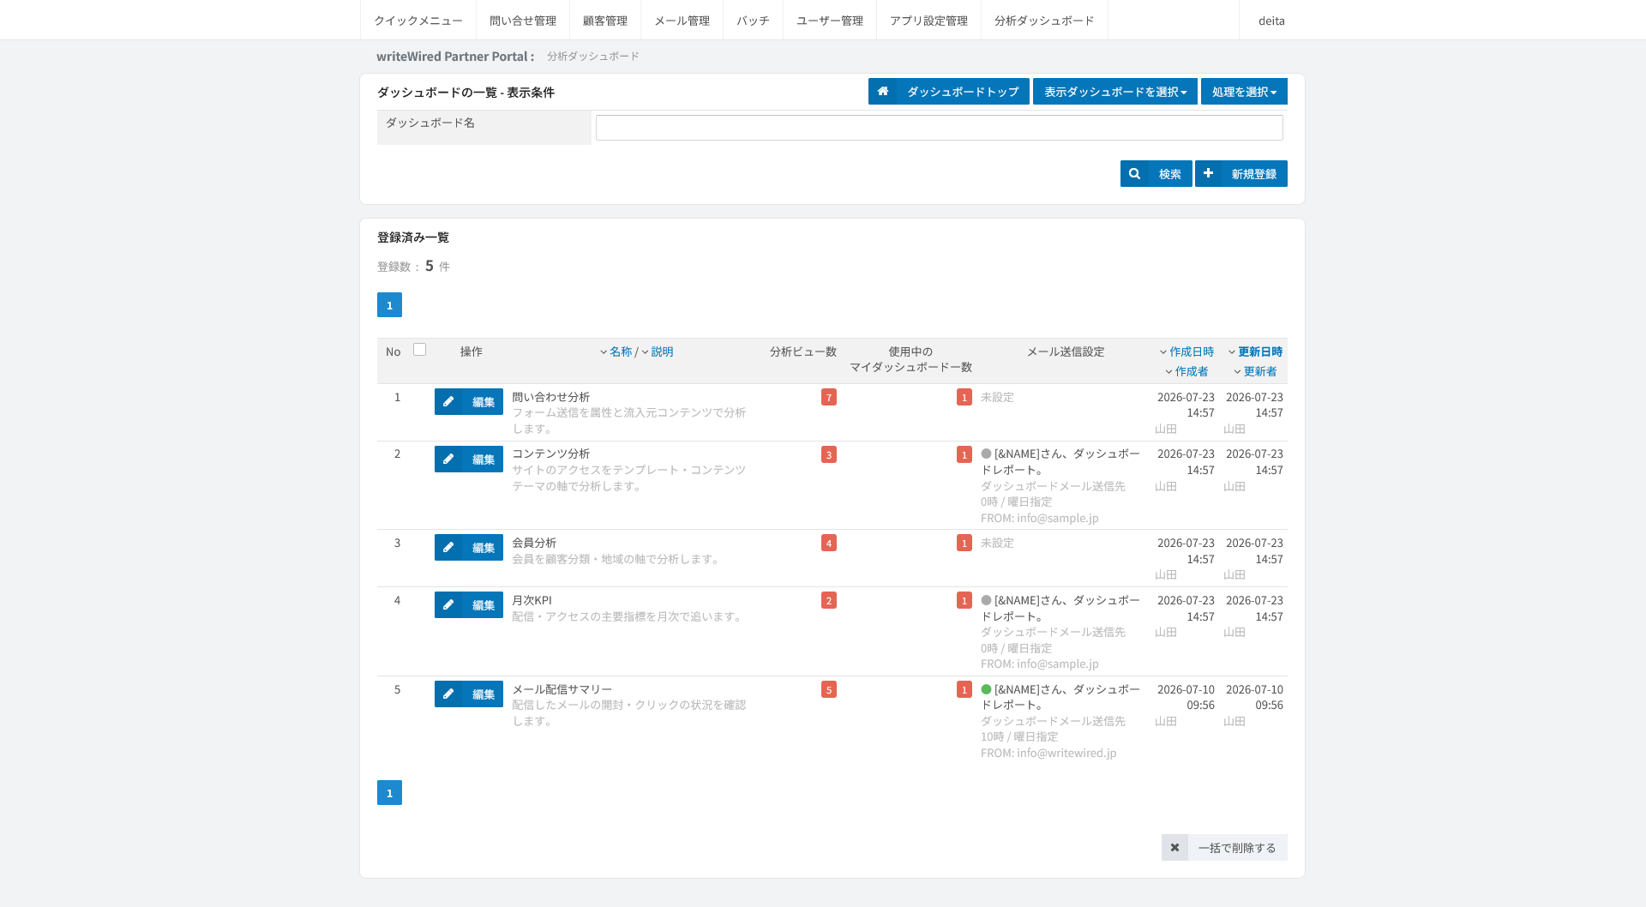Click pencil icon for コンテンツ分析 row

(x=448, y=459)
